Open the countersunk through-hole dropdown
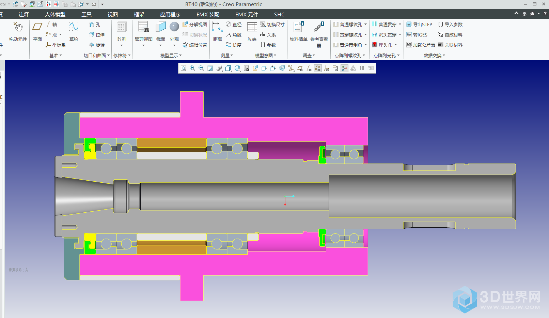Image resolution: width=549 pixels, height=318 pixels. pos(400,34)
